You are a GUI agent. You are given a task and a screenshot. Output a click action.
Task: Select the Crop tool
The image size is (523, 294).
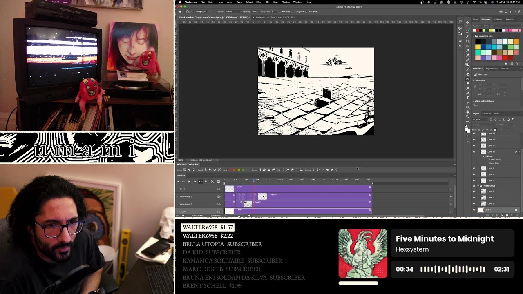click(468, 40)
